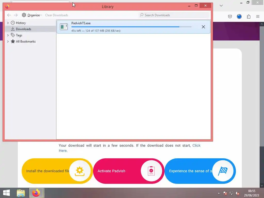264x198 pixels.
Task: Click the Library forward arrow
Action: [x=16, y=15]
